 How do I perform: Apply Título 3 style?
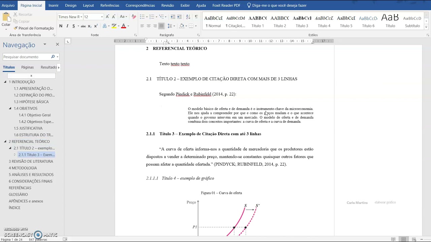[x=302, y=22]
